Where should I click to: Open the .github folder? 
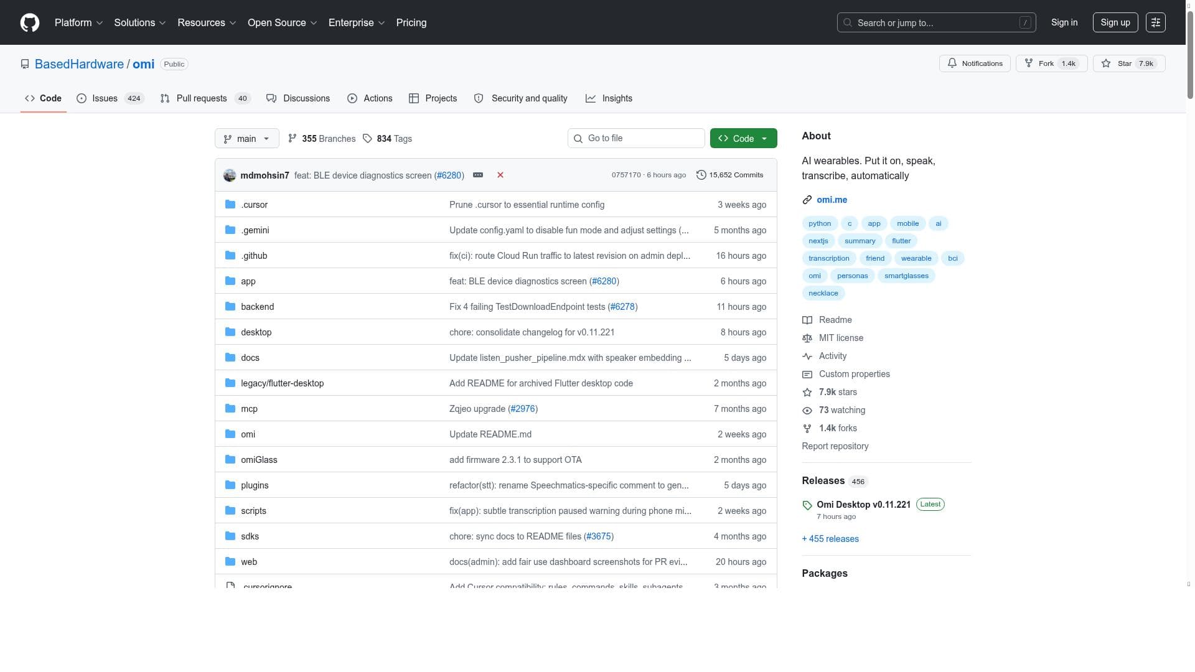tap(254, 256)
